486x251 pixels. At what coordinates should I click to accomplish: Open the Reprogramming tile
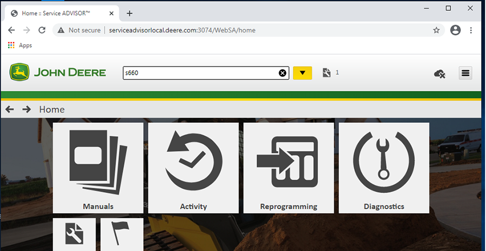coord(288,168)
